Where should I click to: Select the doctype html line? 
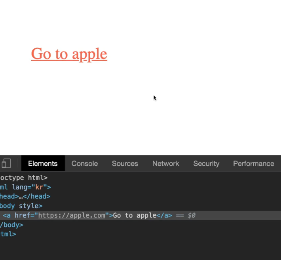coord(24,178)
